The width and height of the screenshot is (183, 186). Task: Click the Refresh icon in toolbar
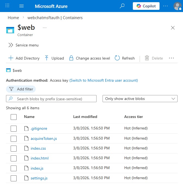117,58
